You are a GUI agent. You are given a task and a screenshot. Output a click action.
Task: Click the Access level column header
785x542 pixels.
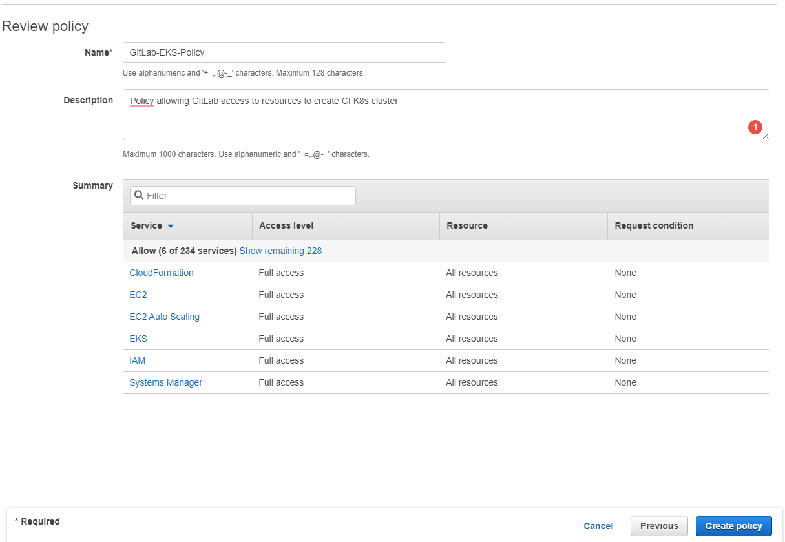(x=286, y=225)
